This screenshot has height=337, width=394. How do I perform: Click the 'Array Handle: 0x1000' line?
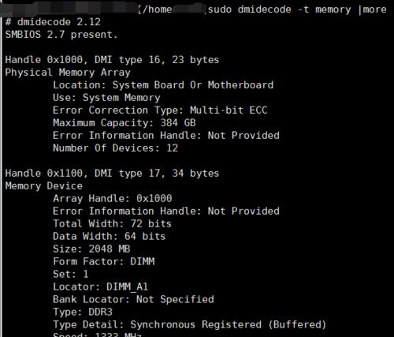click(113, 198)
